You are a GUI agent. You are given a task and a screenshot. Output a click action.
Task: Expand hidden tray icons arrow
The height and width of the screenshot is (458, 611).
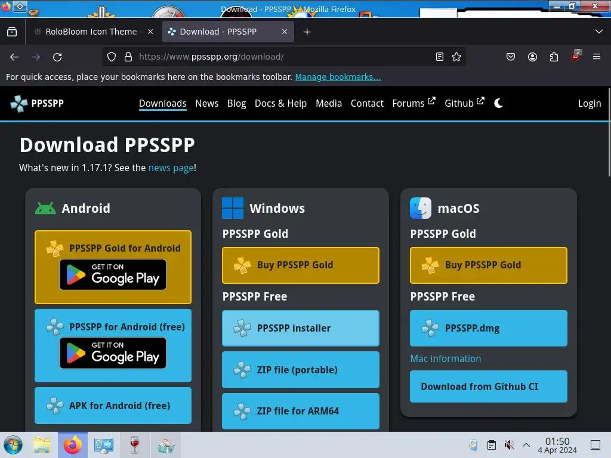526,445
